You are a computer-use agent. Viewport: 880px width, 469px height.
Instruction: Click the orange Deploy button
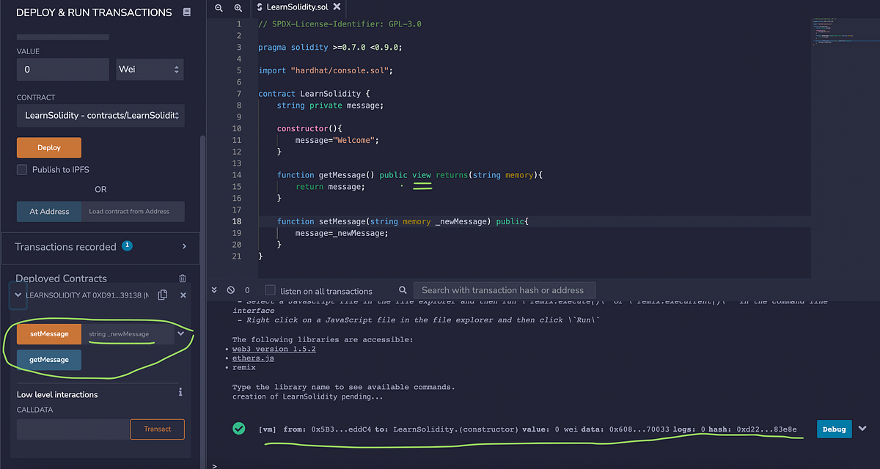48,147
